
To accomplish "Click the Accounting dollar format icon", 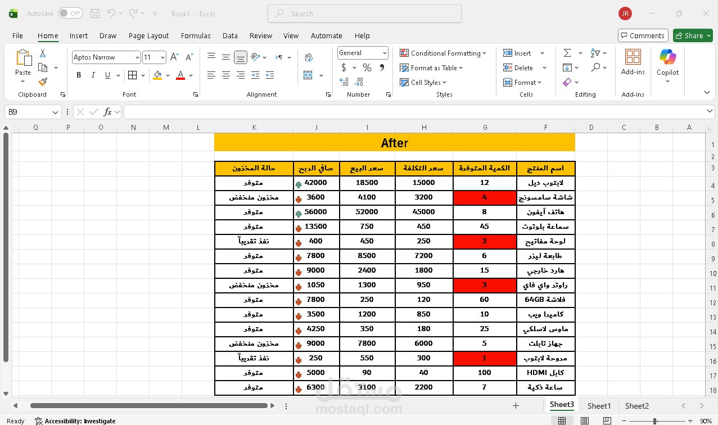I will point(344,67).
